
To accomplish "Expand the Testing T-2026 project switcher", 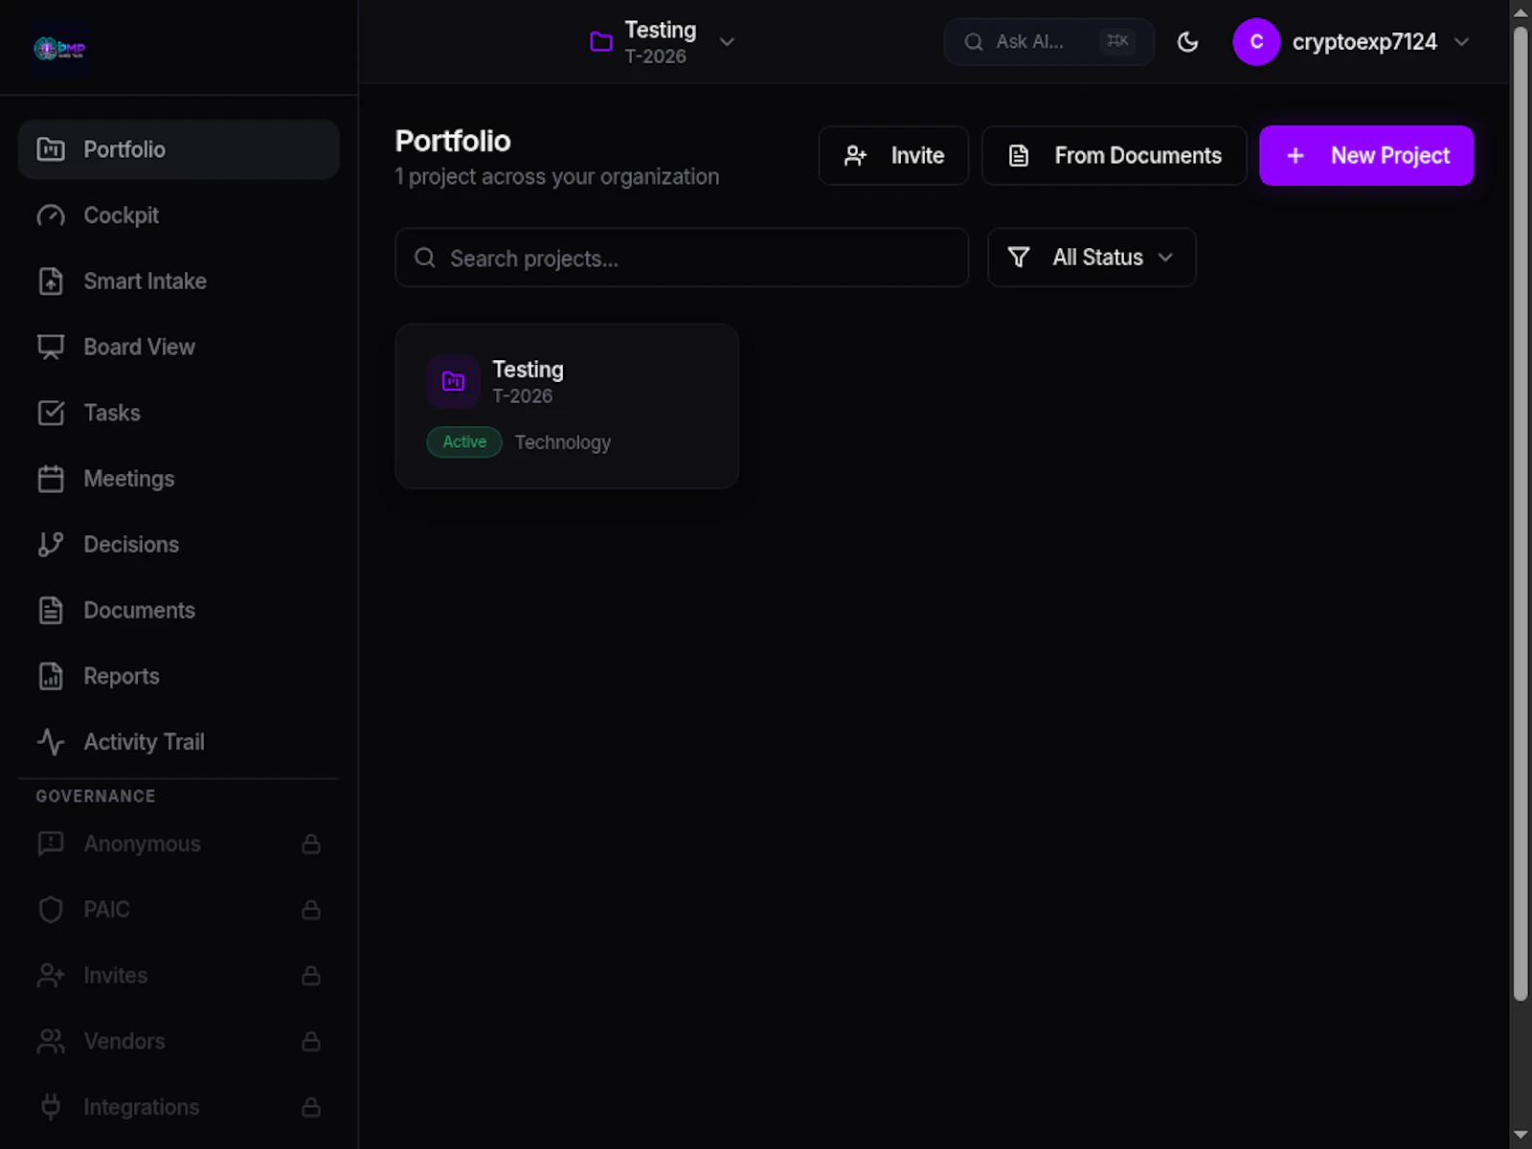I will [663, 42].
